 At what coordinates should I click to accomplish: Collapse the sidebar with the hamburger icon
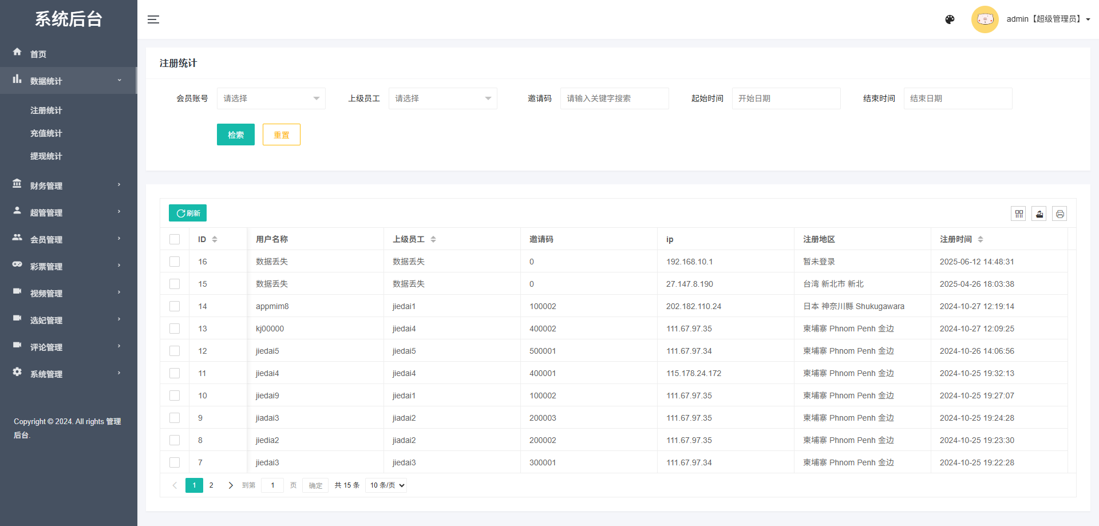(153, 19)
